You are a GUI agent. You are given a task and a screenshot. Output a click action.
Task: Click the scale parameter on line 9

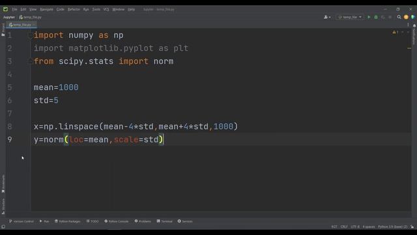click(126, 140)
